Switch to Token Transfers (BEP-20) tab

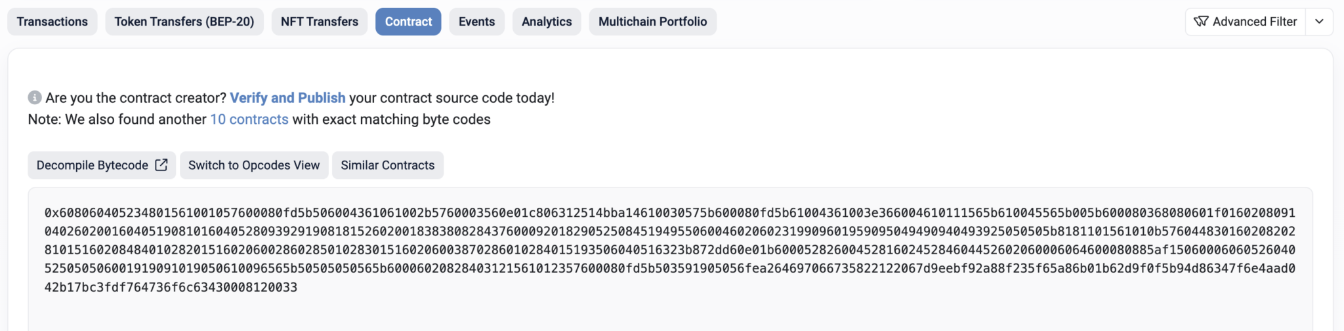(184, 22)
